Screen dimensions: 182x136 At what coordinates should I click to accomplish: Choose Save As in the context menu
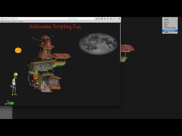[x=170, y=23]
